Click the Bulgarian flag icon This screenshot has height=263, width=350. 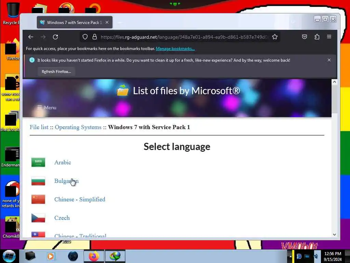(38, 181)
